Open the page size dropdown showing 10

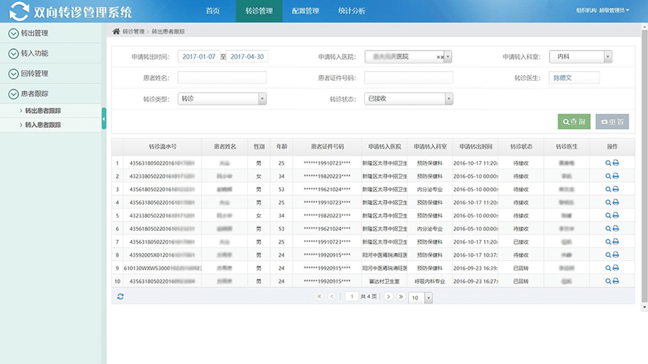[421, 297]
